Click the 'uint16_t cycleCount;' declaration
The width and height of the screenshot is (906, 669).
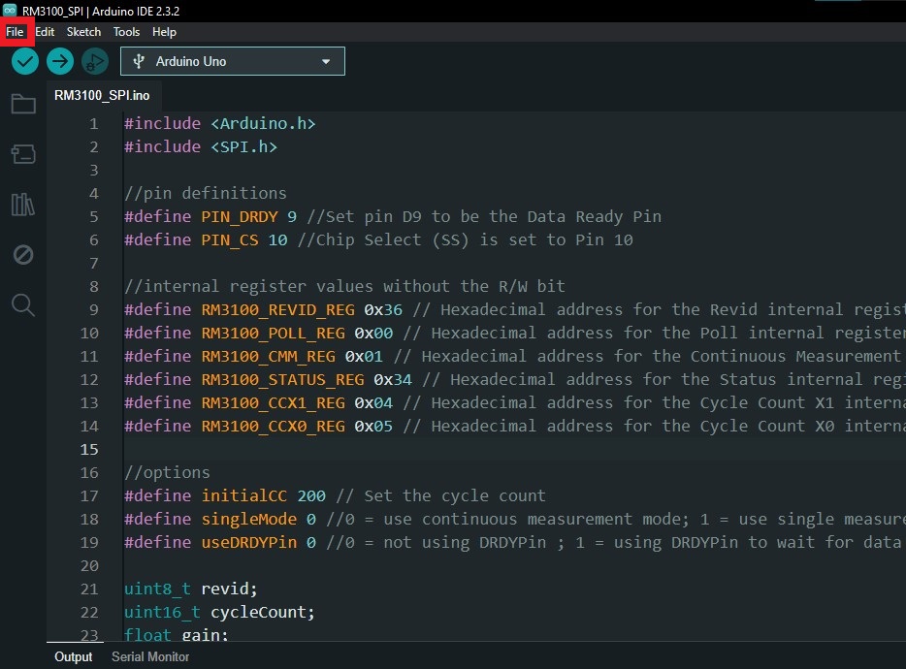coord(219,613)
